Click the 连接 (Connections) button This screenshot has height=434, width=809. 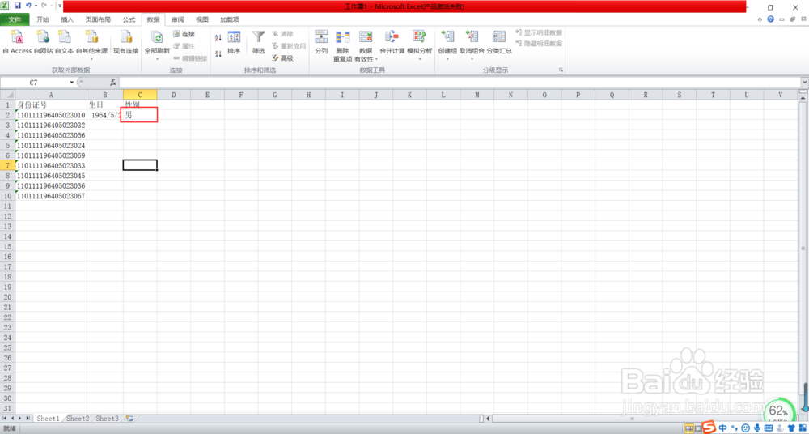point(184,34)
